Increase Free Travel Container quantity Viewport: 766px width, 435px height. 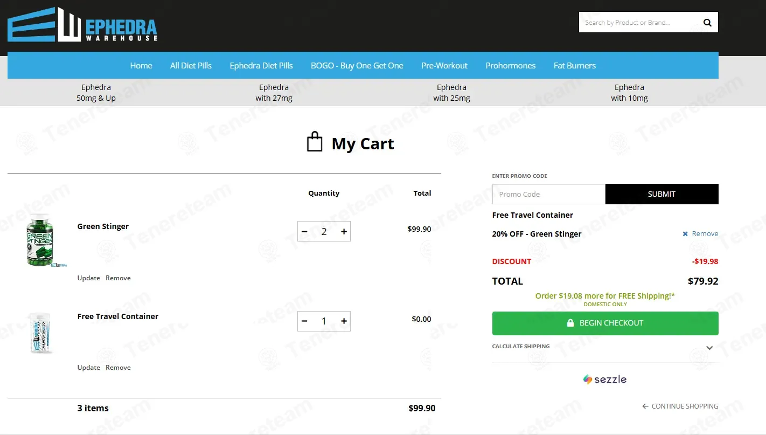click(344, 321)
